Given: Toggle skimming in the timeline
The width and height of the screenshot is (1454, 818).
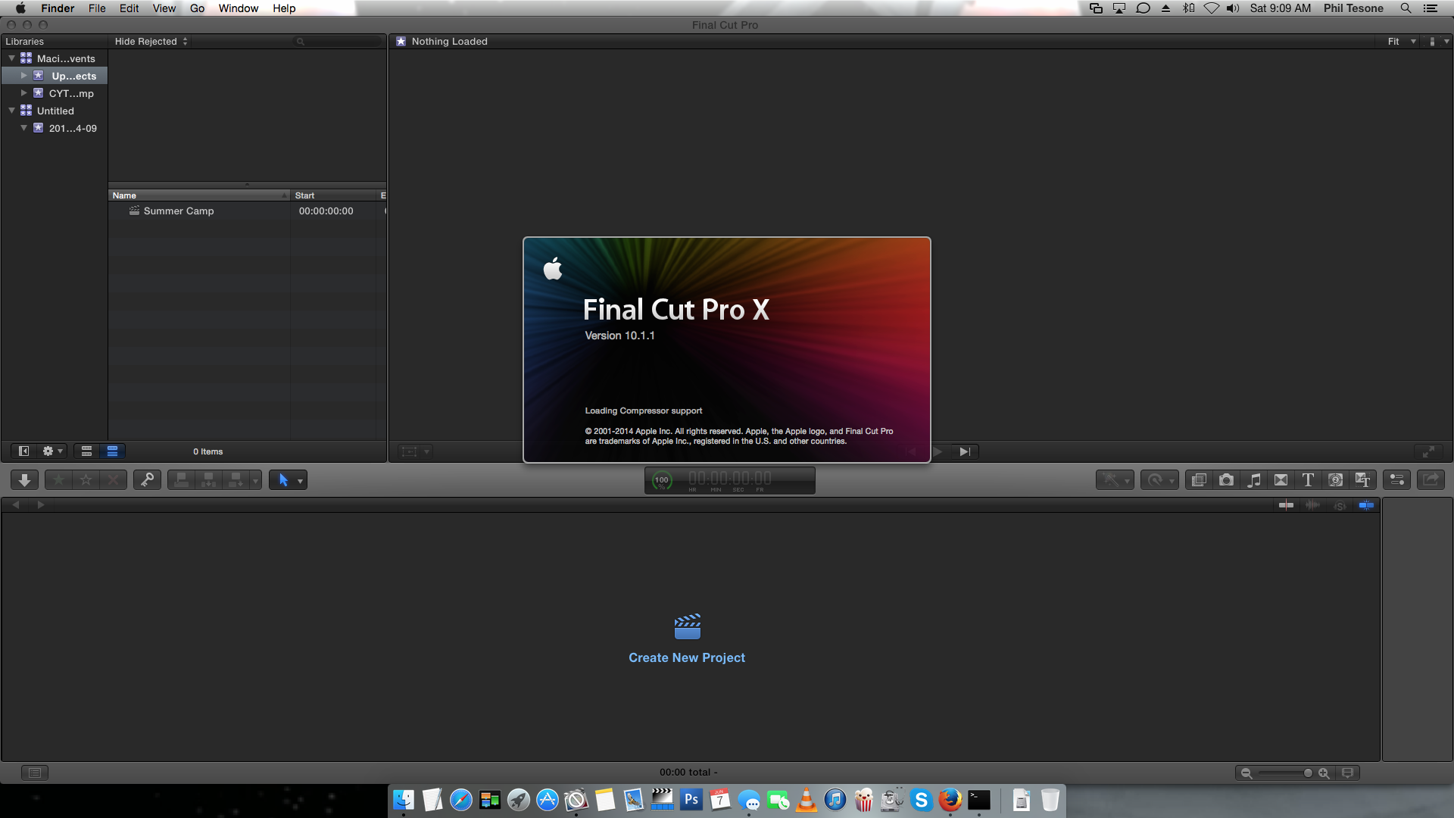Looking at the screenshot, I should click(1286, 505).
